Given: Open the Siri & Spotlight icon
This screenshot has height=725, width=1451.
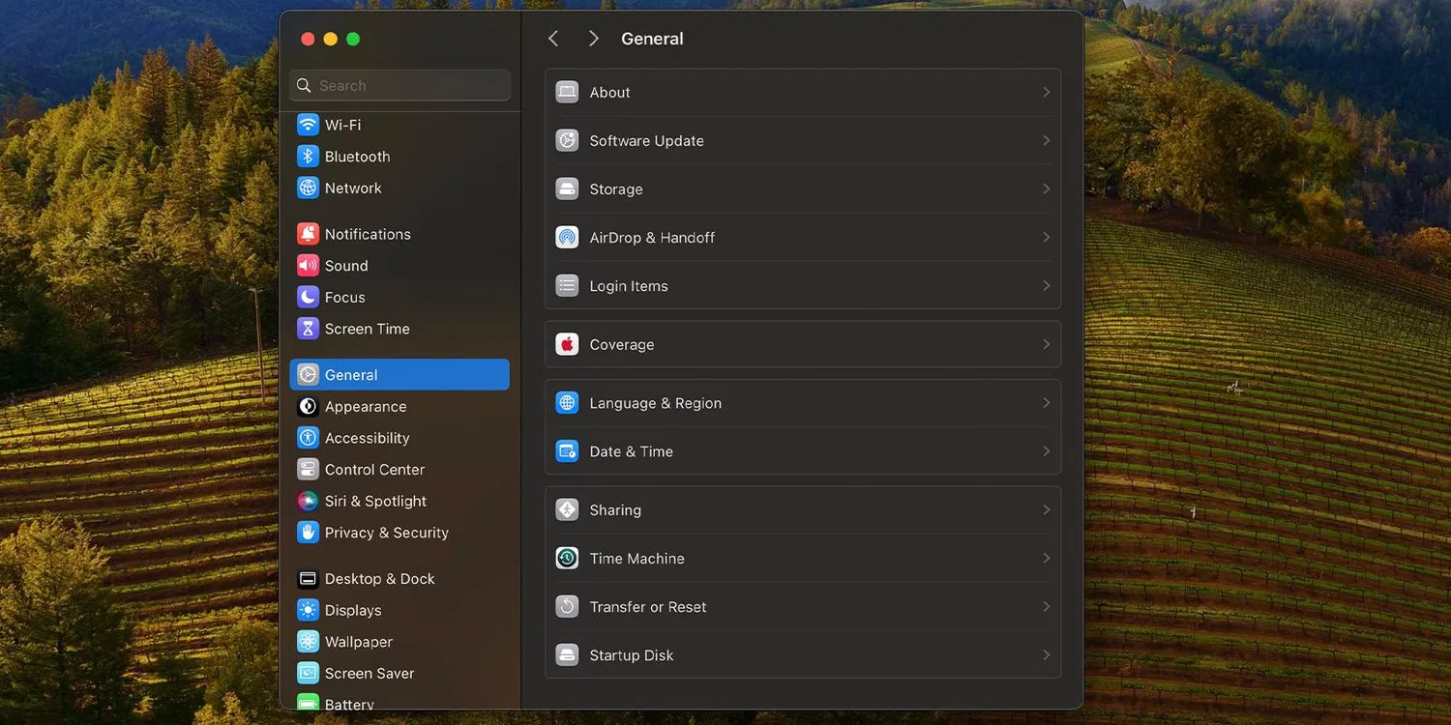Looking at the screenshot, I should 308,501.
